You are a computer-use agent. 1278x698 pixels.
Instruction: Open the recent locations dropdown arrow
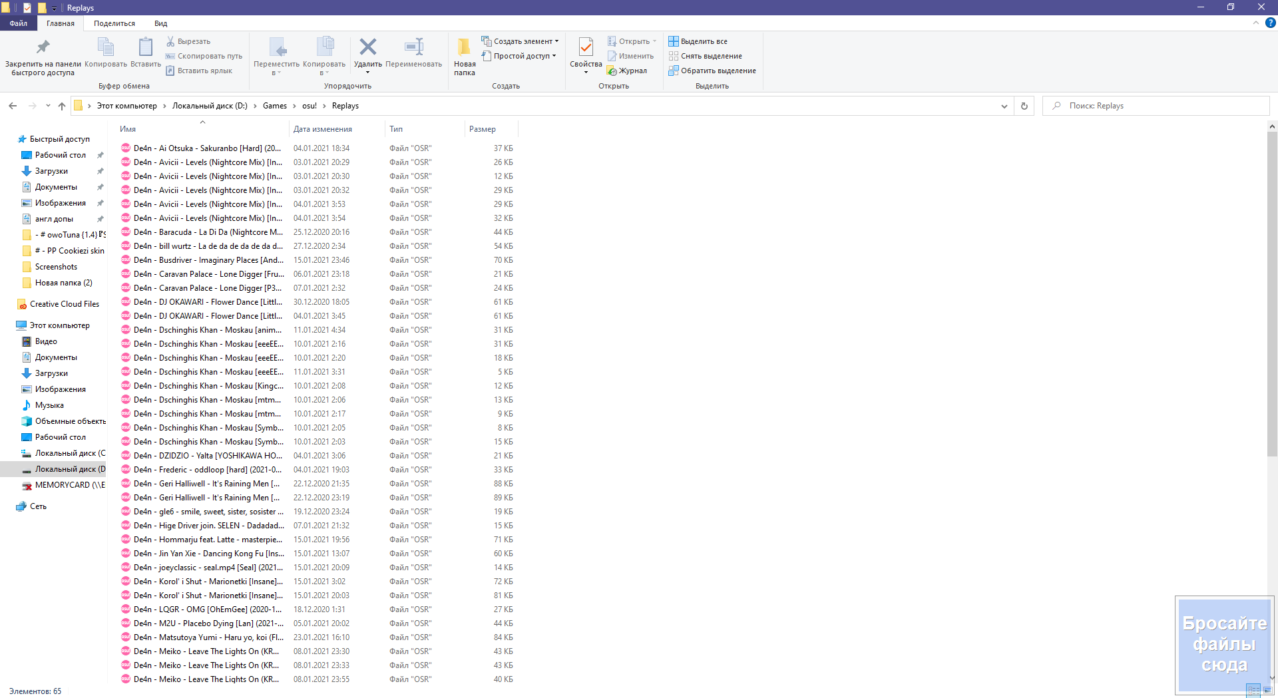tap(48, 106)
